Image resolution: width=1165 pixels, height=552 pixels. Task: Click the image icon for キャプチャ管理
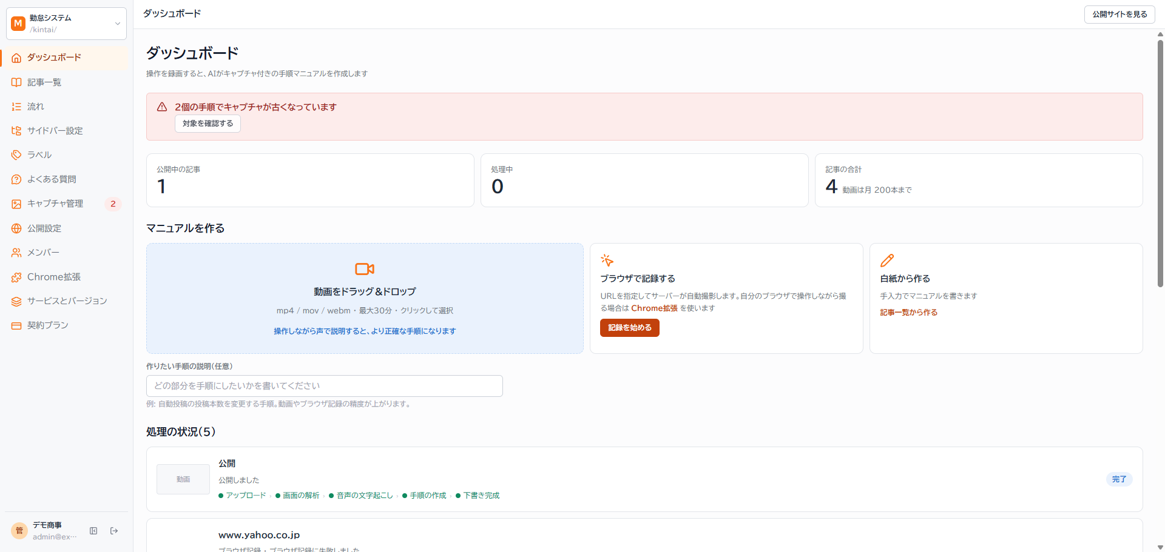[16, 204]
